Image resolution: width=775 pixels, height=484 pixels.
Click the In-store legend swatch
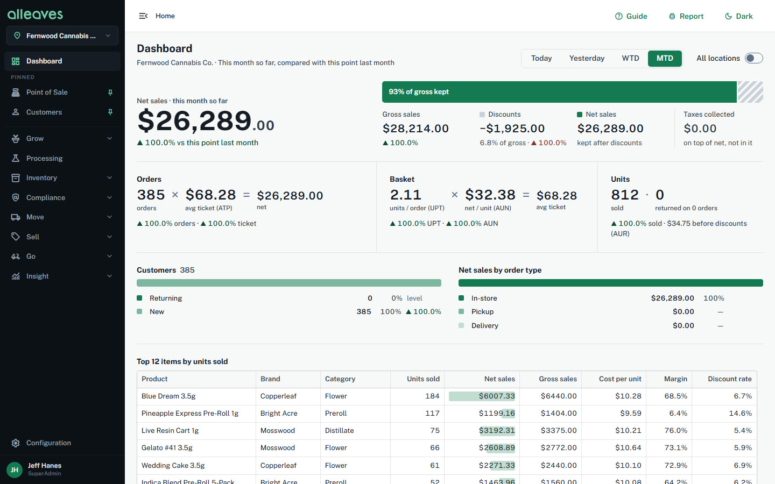(x=461, y=298)
